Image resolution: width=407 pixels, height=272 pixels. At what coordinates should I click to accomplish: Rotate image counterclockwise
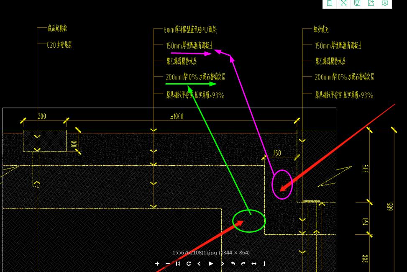coord(233,264)
